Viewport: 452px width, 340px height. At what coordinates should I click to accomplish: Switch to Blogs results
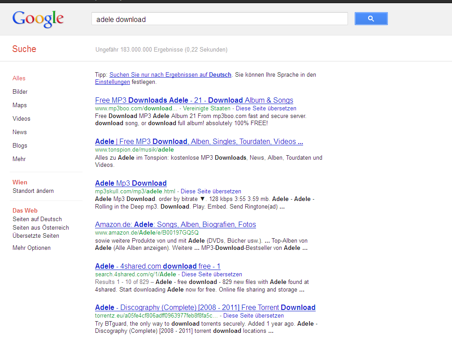(20, 146)
